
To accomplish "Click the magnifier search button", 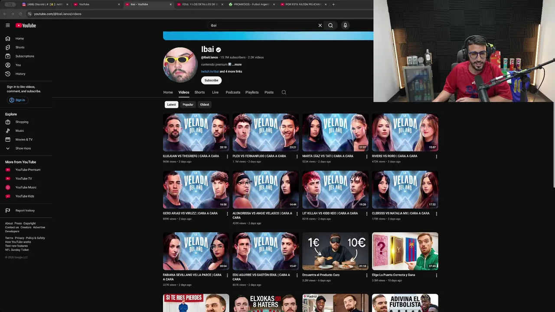I will click(330, 25).
